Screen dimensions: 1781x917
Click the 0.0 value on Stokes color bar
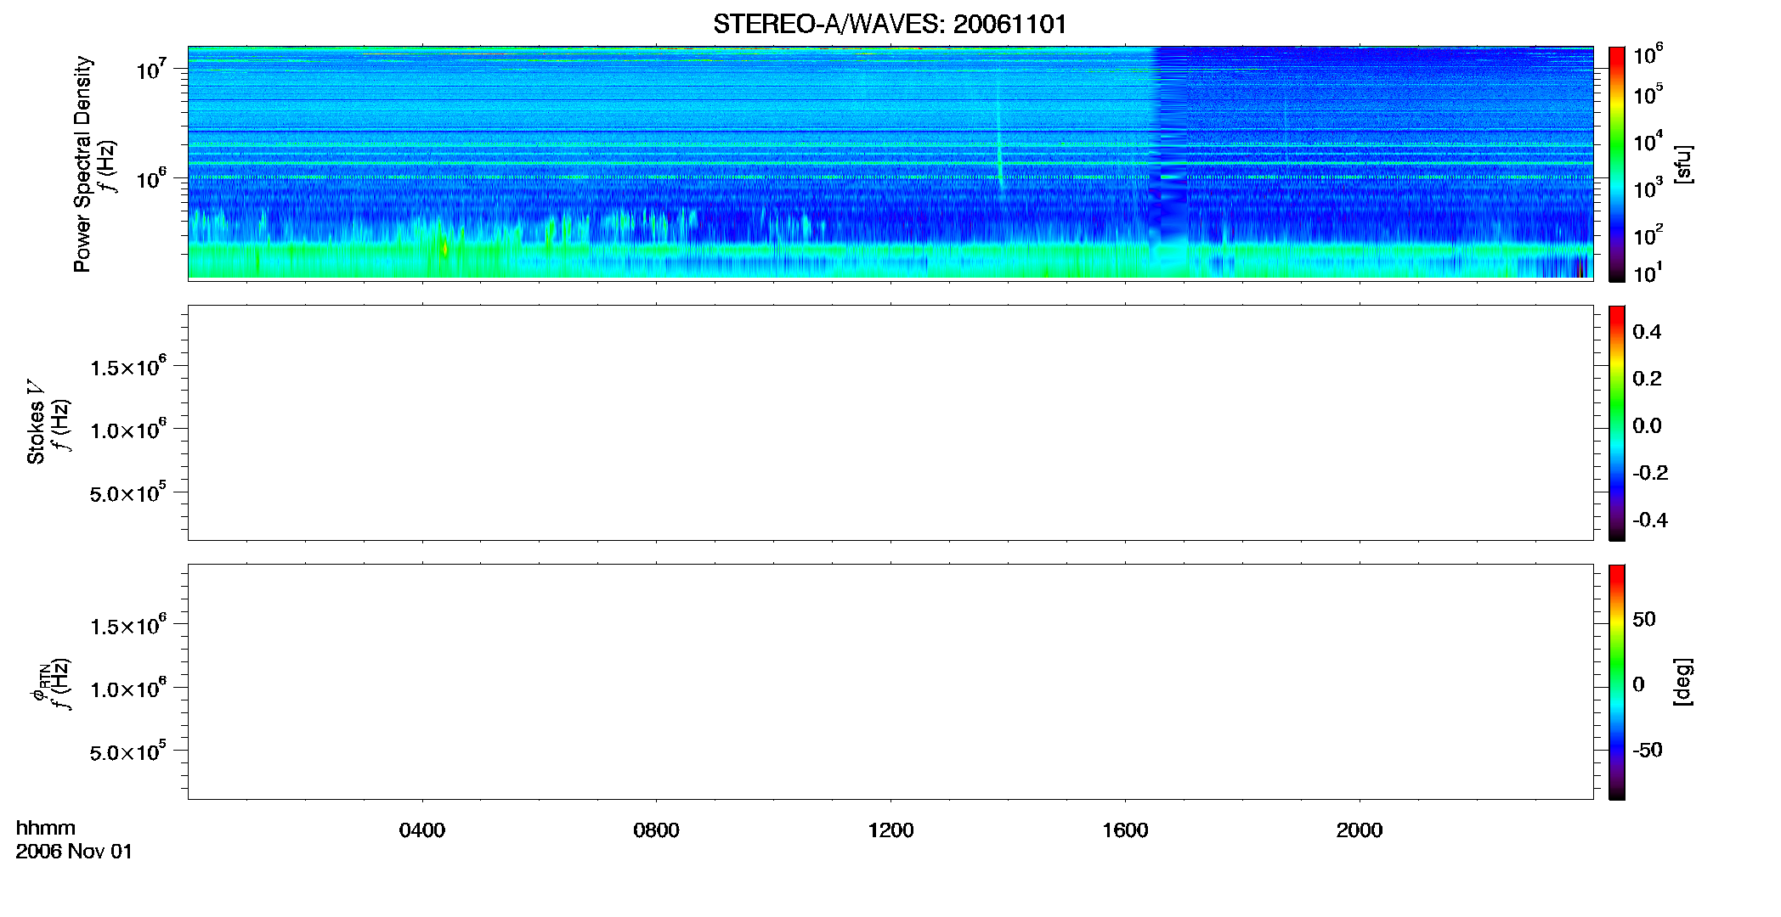(1647, 425)
